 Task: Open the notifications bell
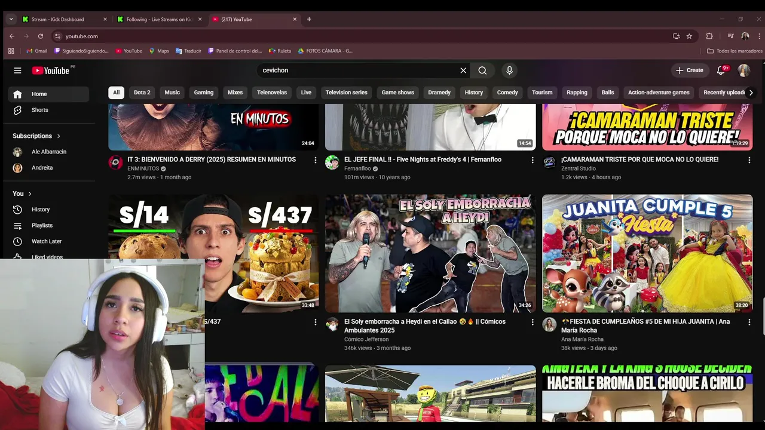(x=721, y=70)
